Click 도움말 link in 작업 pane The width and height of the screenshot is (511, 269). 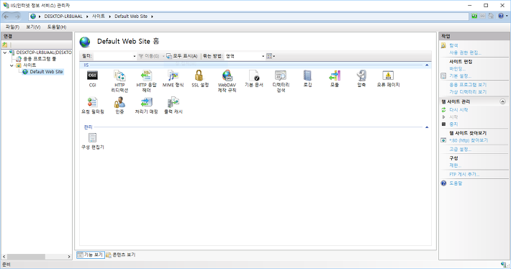456,183
